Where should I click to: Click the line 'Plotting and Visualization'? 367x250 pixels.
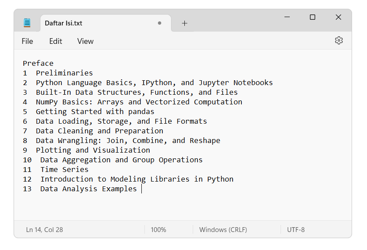[x=93, y=150]
